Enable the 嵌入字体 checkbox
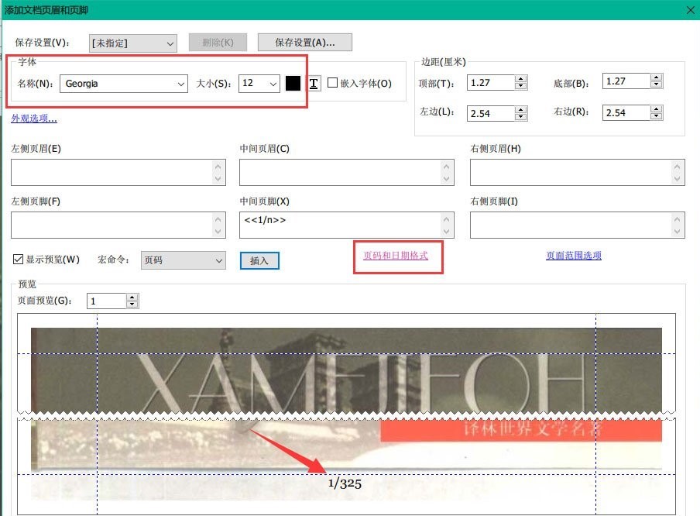Image resolution: width=700 pixels, height=516 pixels. tap(333, 83)
